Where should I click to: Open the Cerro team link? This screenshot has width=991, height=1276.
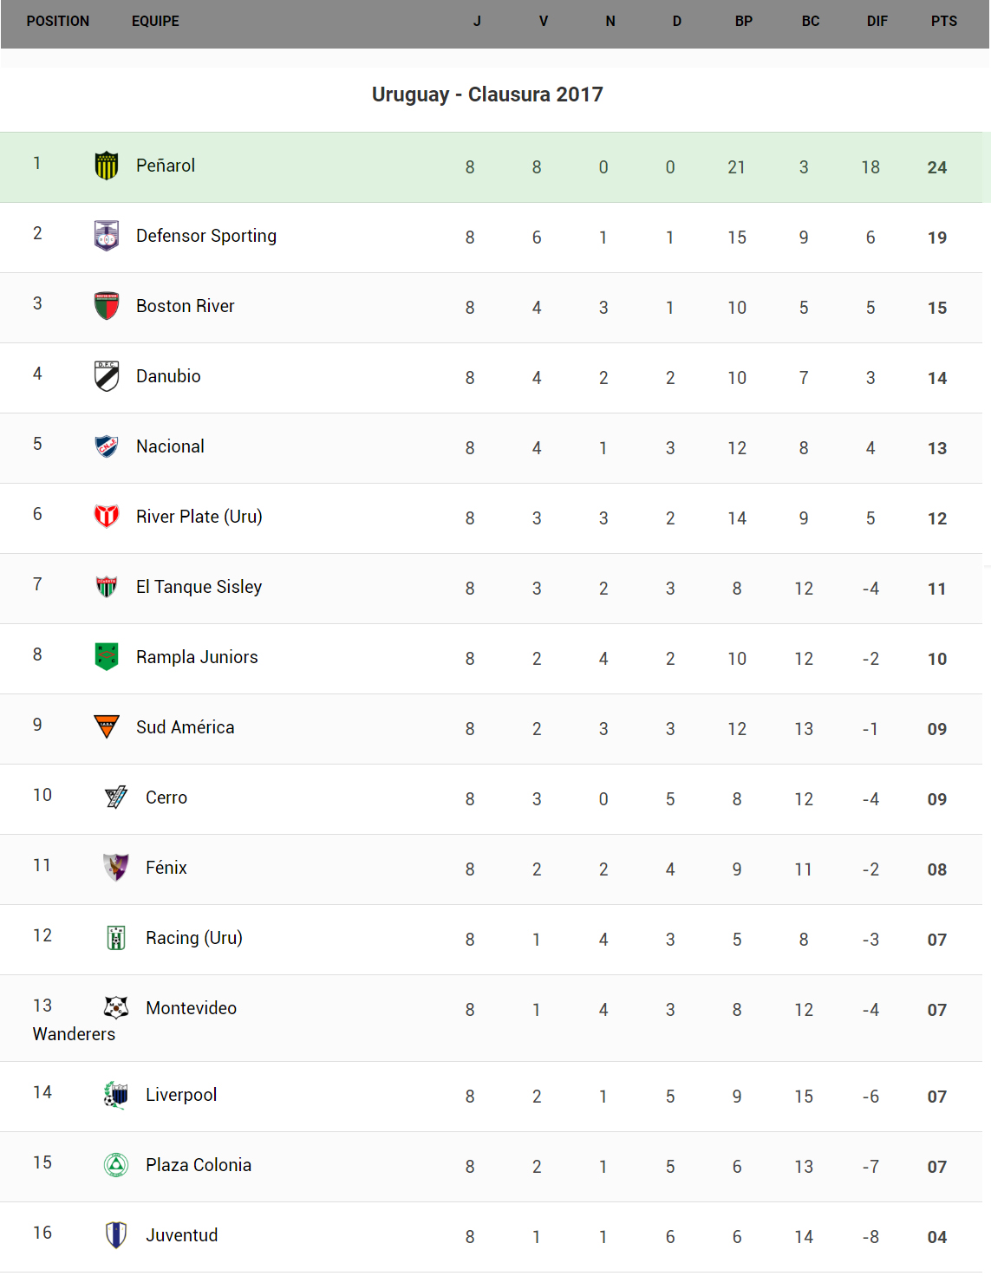click(166, 797)
